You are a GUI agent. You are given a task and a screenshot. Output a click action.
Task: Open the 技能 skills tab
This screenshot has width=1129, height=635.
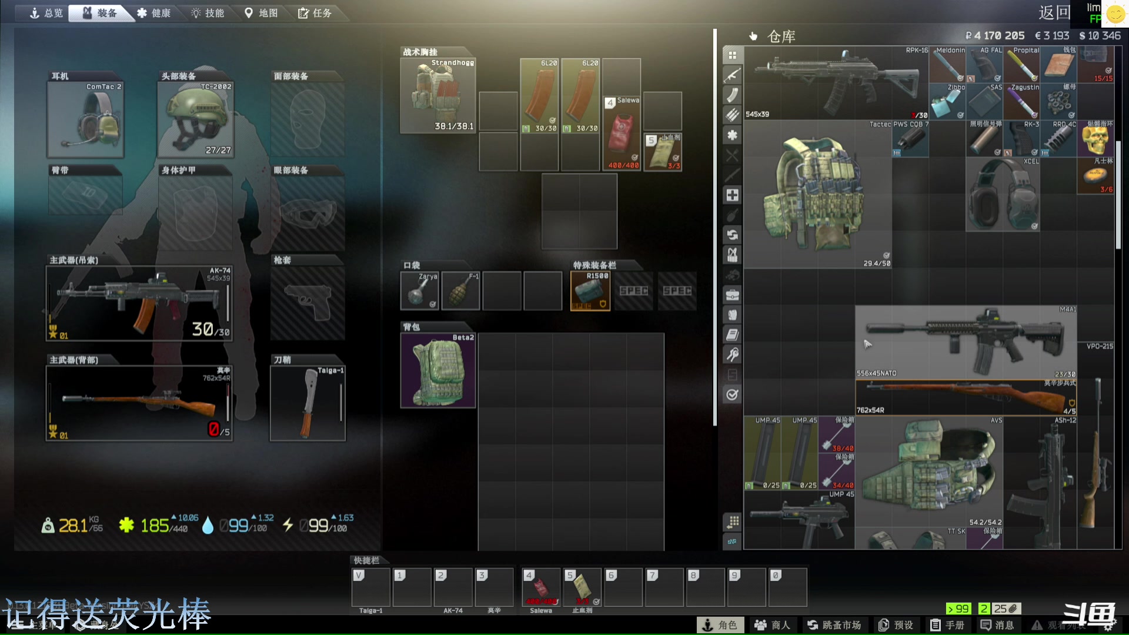point(208,13)
